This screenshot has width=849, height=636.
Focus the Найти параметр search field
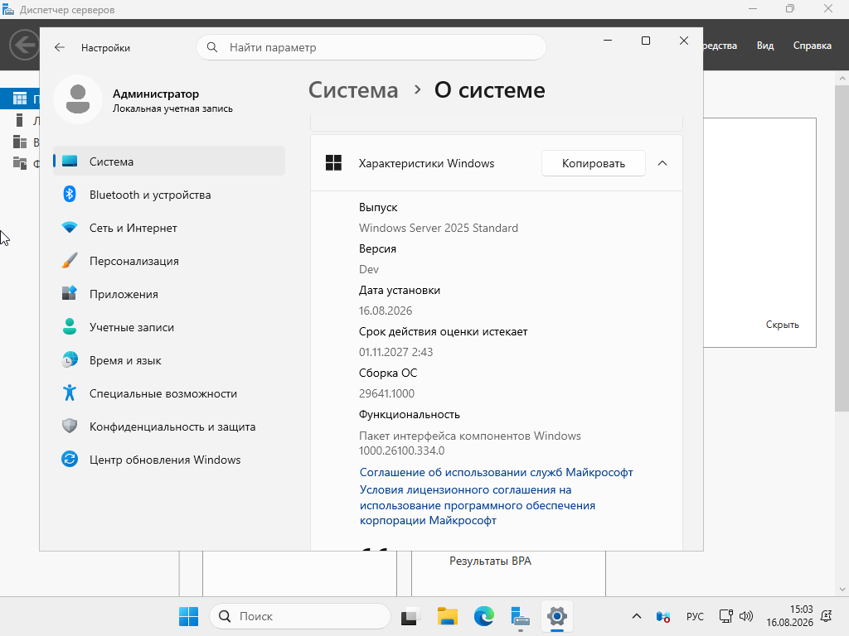pos(371,47)
